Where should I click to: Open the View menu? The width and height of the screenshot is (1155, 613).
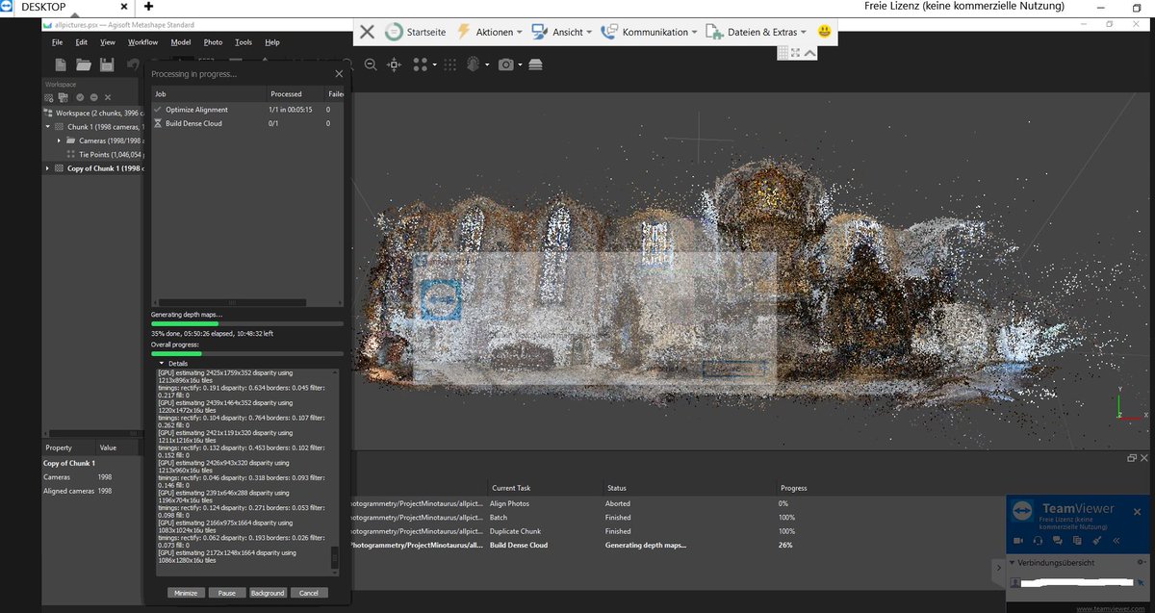click(107, 42)
